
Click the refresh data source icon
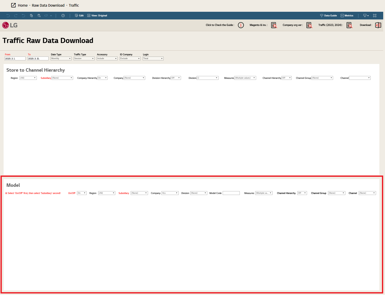tap(31, 16)
